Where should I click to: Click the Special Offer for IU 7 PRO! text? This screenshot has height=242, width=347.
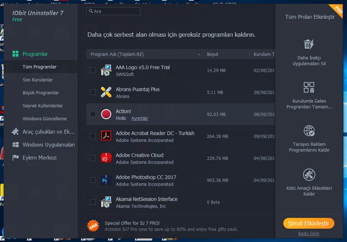click(x=132, y=223)
